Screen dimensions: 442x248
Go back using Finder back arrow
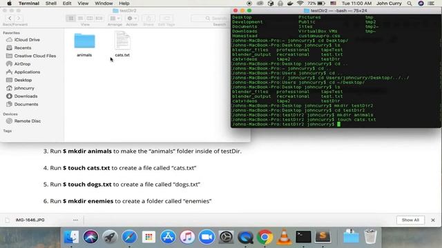coord(10,19)
